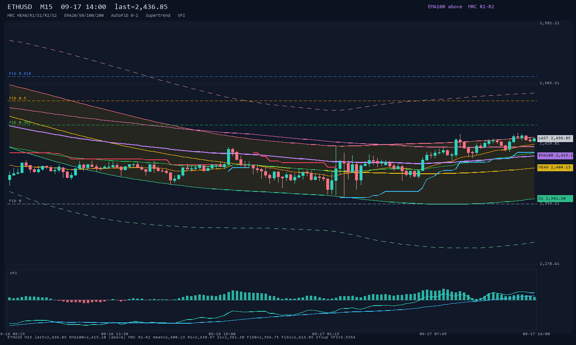576x345 pixels.
Task: Click the 2,278.41 price axis label
Action: 550,264
